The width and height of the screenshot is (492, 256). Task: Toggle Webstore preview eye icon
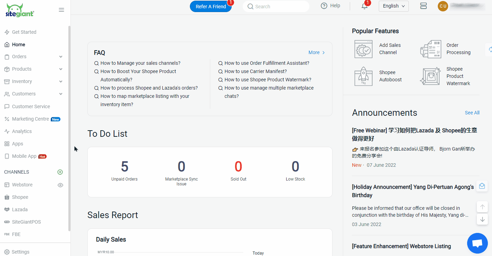[x=60, y=185]
